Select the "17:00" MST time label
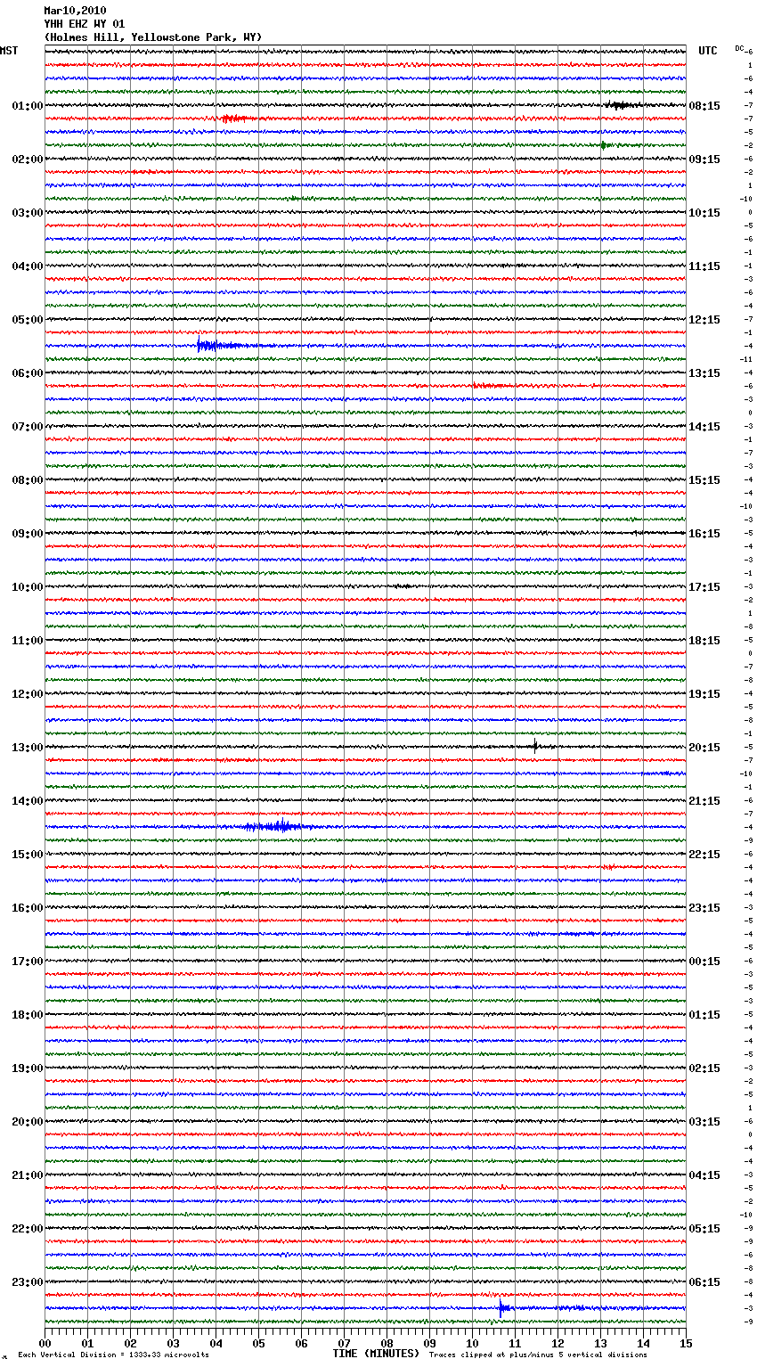 click(28, 962)
